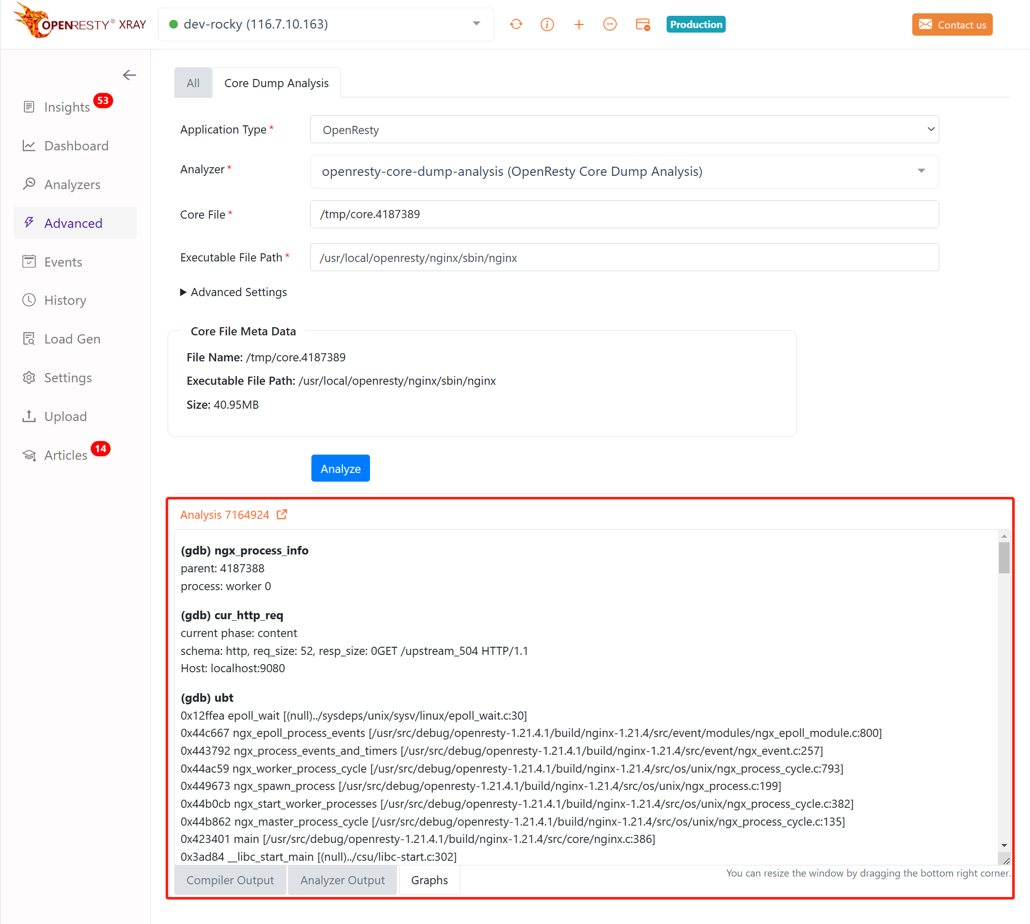Switch to the Graphs tab
Viewport: 1030px width, 924px height.
click(x=430, y=880)
